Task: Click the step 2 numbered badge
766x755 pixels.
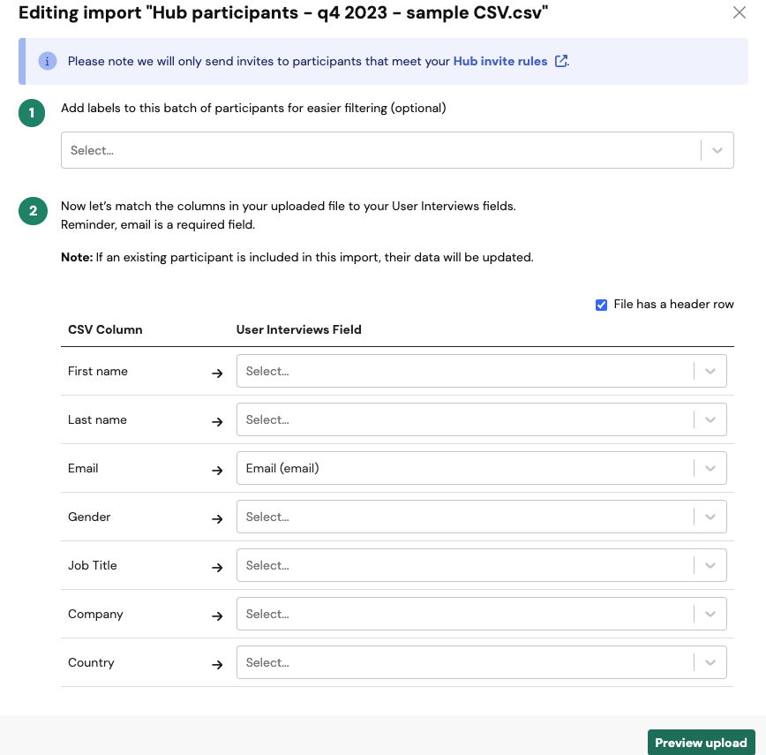Action: (33, 212)
